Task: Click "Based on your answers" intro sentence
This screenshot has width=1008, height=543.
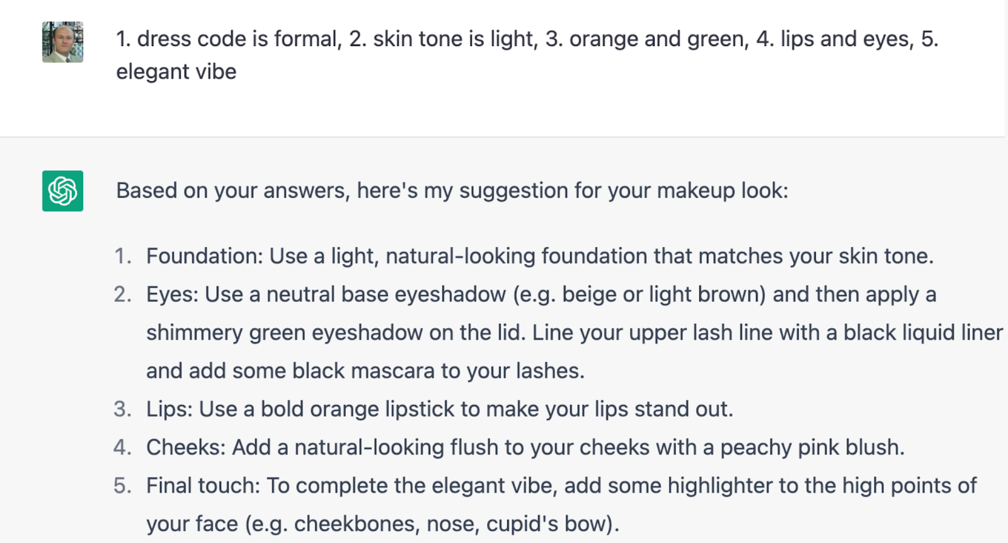Action: tap(452, 190)
